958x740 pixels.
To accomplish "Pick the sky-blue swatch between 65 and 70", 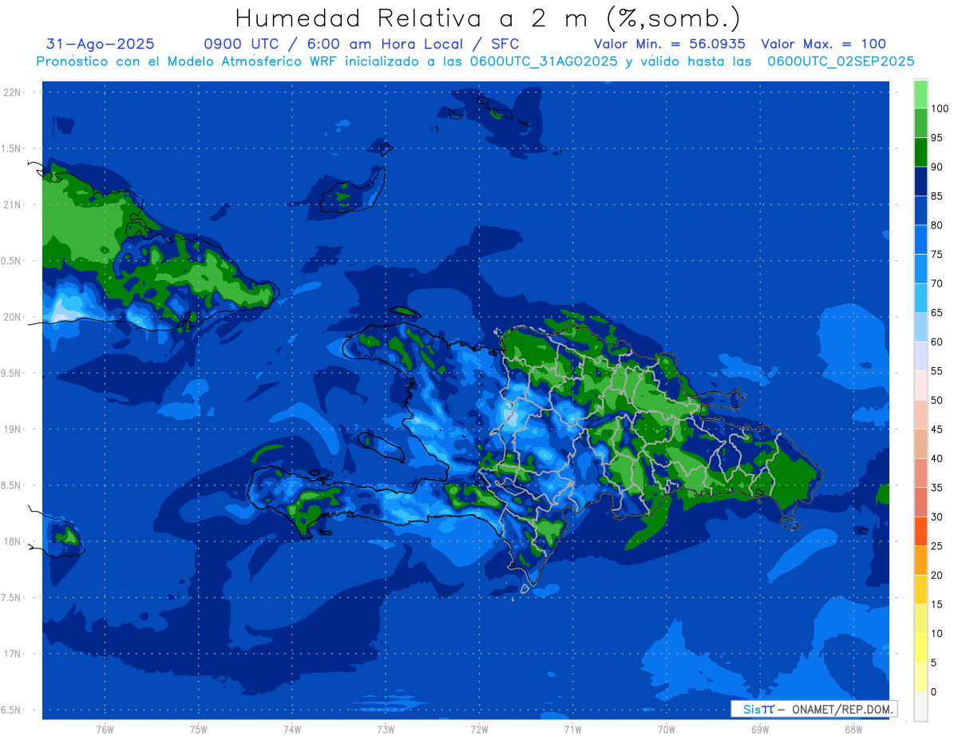I will (x=920, y=298).
